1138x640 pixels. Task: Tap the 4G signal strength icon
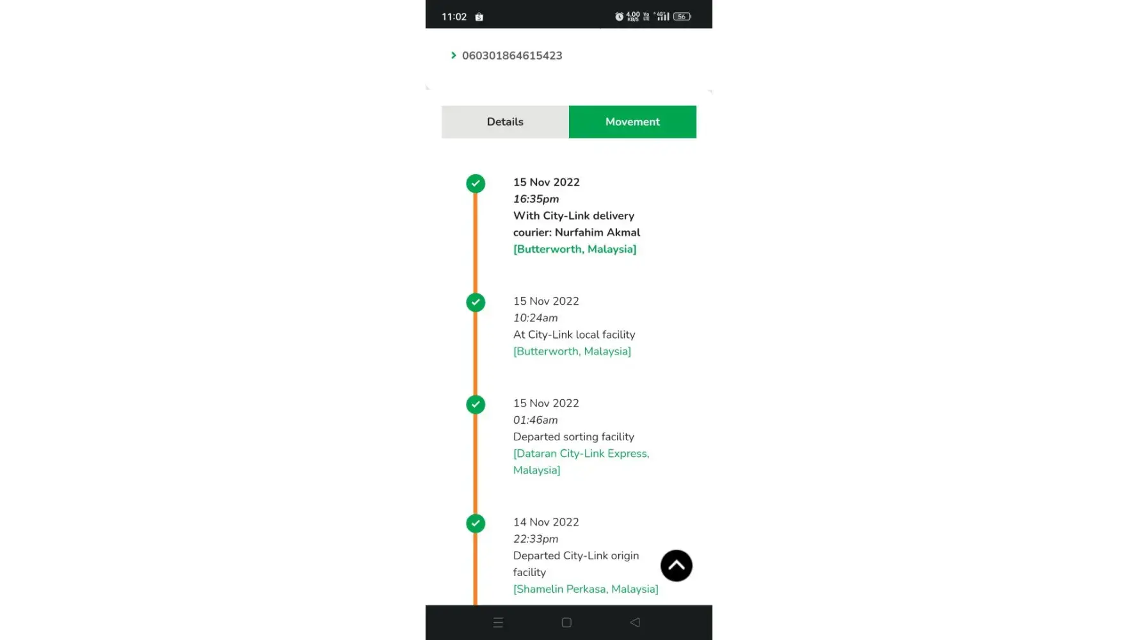[662, 17]
